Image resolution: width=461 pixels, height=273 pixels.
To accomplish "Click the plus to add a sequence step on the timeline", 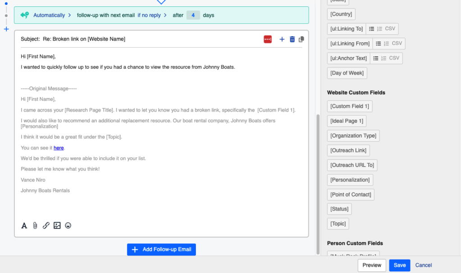I will pyautogui.click(x=6, y=29).
